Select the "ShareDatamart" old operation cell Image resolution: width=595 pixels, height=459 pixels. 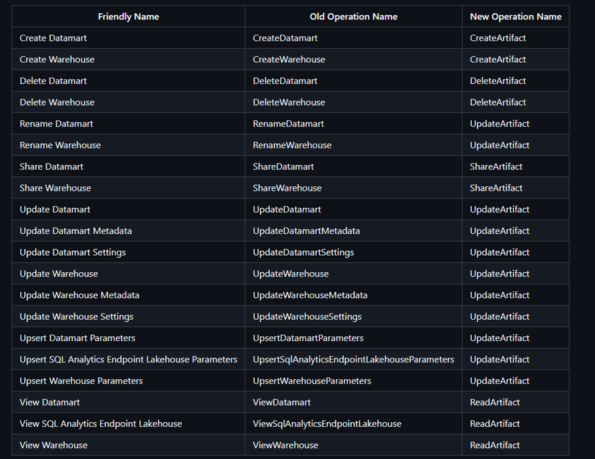(x=283, y=167)
